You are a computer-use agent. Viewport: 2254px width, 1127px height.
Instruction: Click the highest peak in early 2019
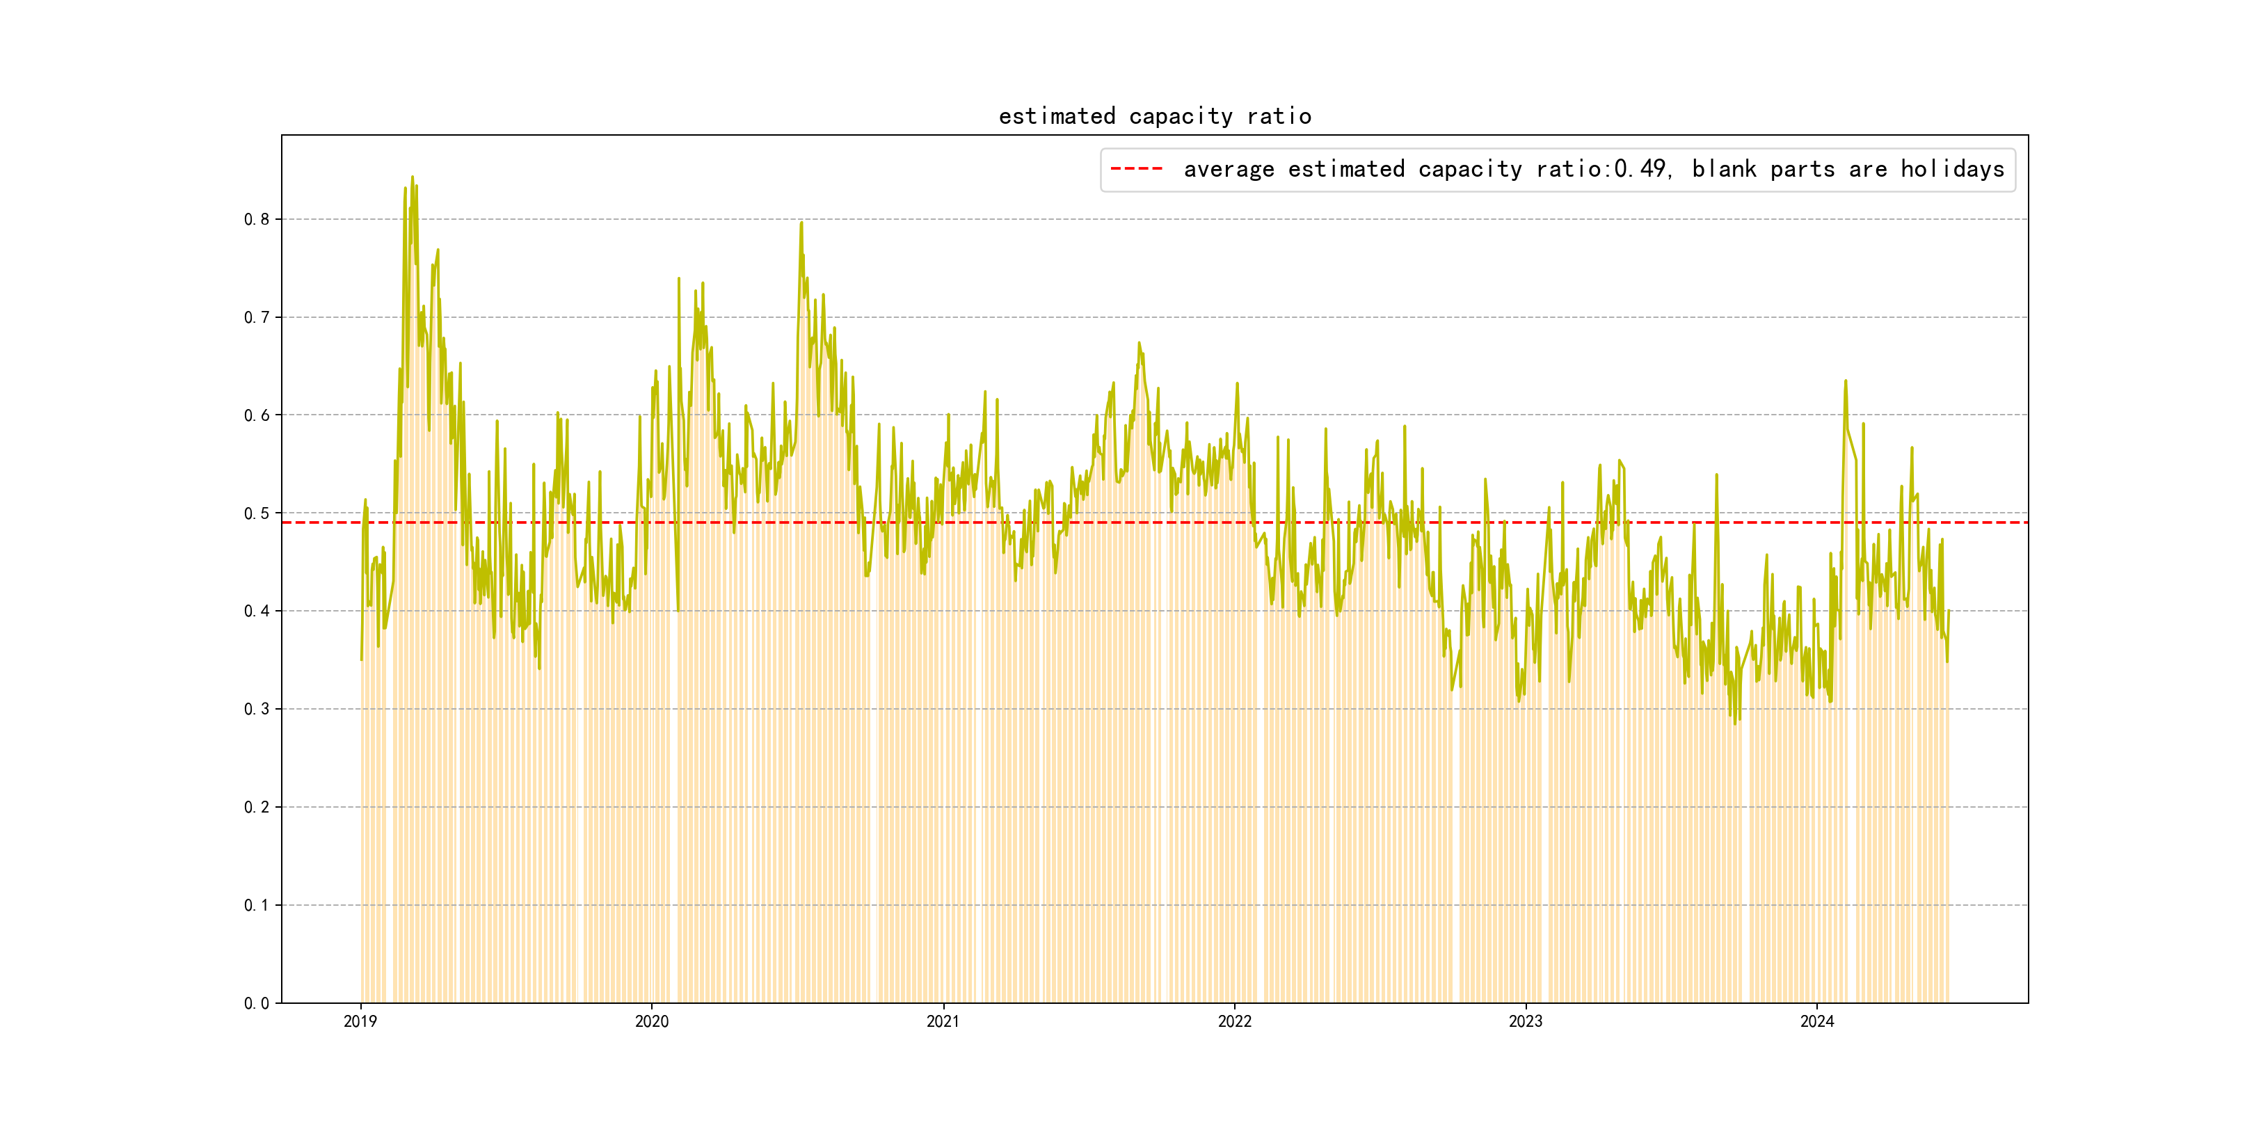tap(412, 177)
